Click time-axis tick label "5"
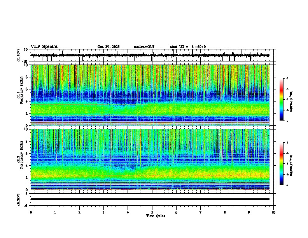The width and height of the screenshot is (308, 238). click(152, 212)
